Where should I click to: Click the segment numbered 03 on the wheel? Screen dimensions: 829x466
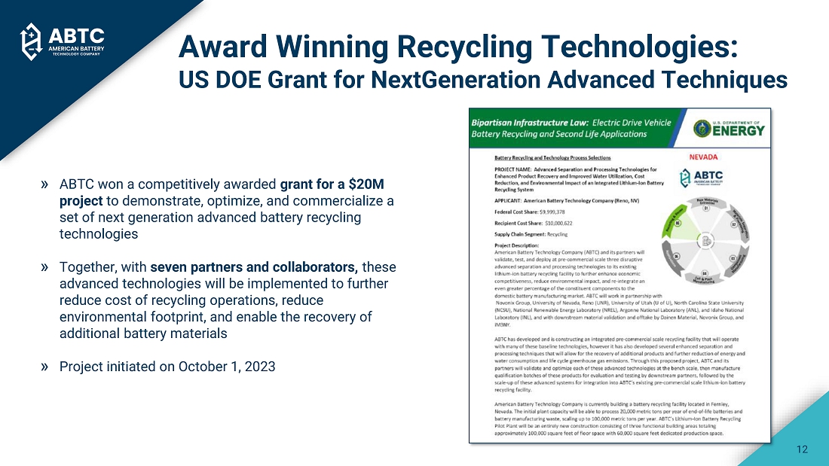point(733,258)
